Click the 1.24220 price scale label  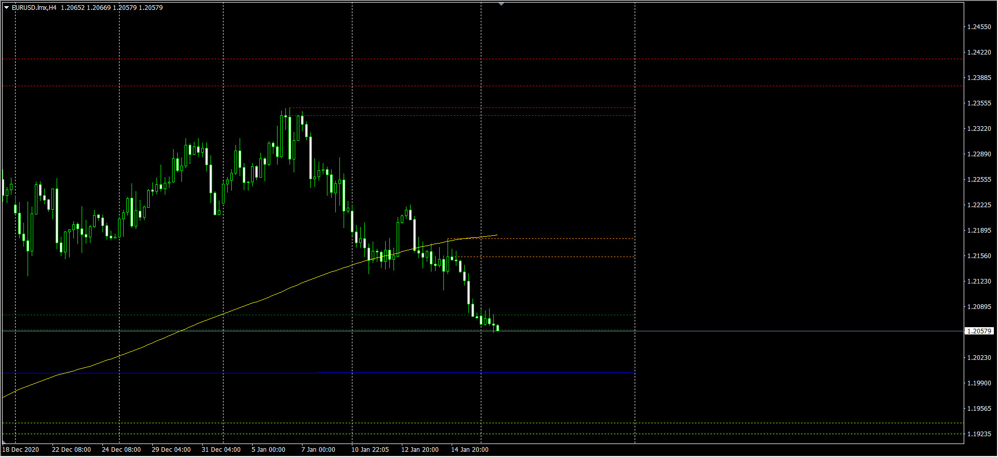(x=979, y=52)
